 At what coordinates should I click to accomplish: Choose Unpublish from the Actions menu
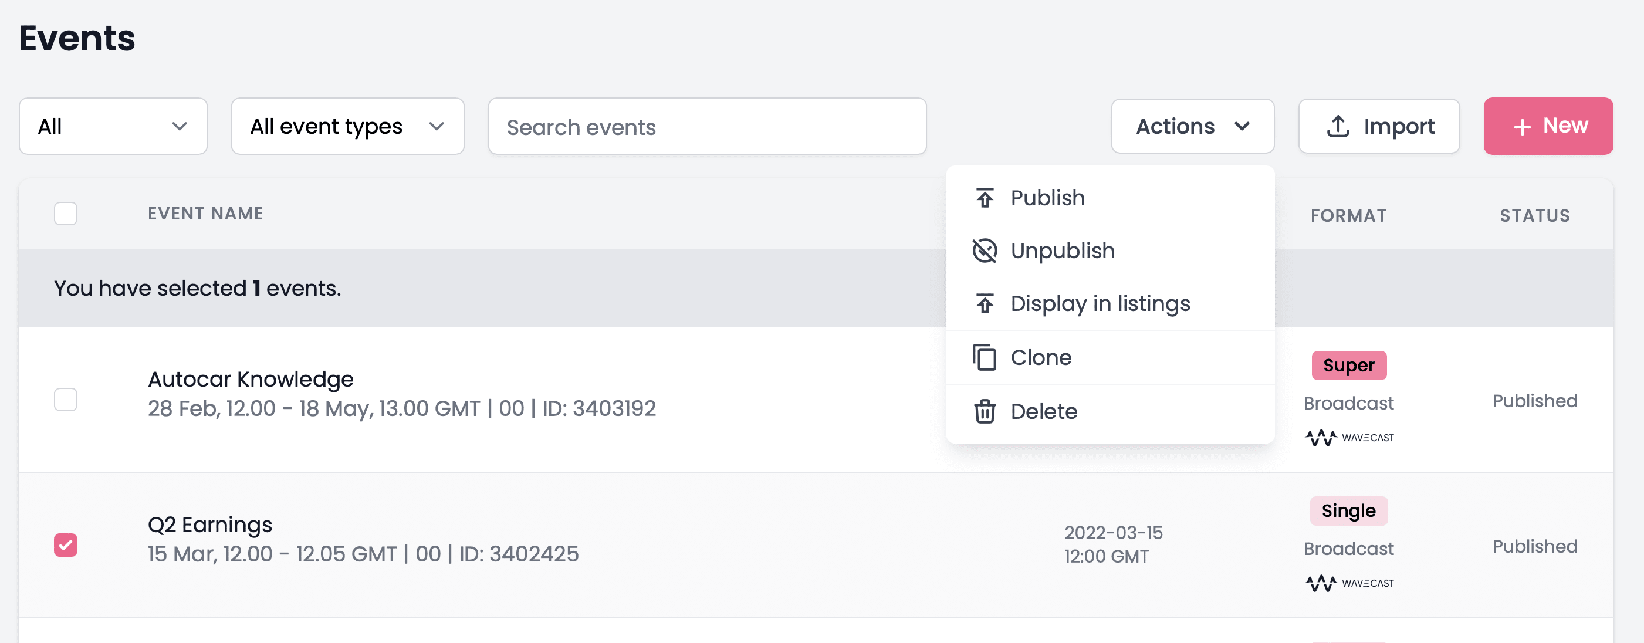tap(1111, 251)
